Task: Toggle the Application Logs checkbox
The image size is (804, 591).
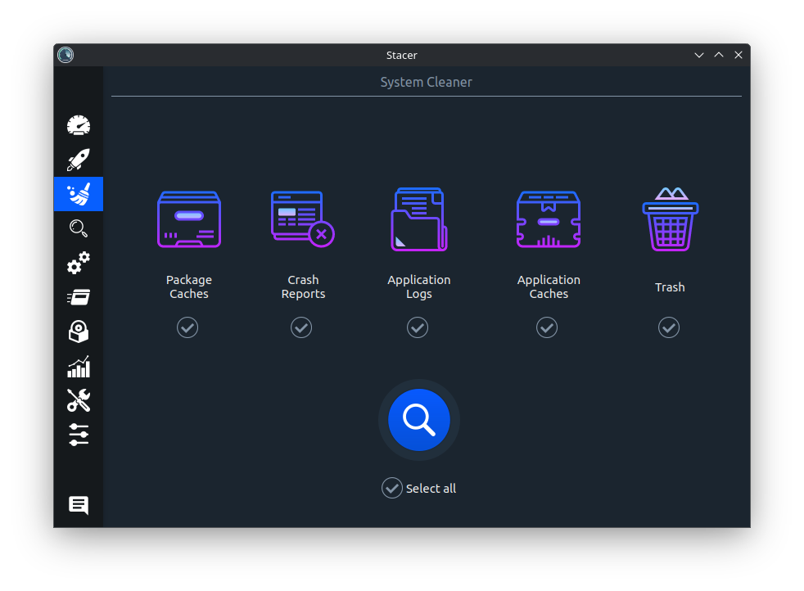Action: pos(418,327)
